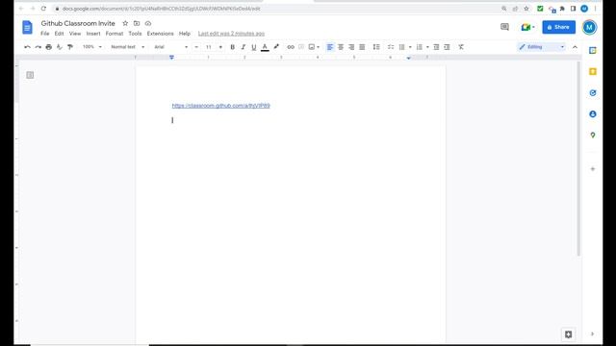Toggle bold formatting
Image resolution: width=616 pixels, height=346 pixels.
click(232, 47)
